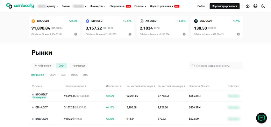271x127 pixels.
Task: Open the Сбережения menu item
Action: (x=117, y=6)
